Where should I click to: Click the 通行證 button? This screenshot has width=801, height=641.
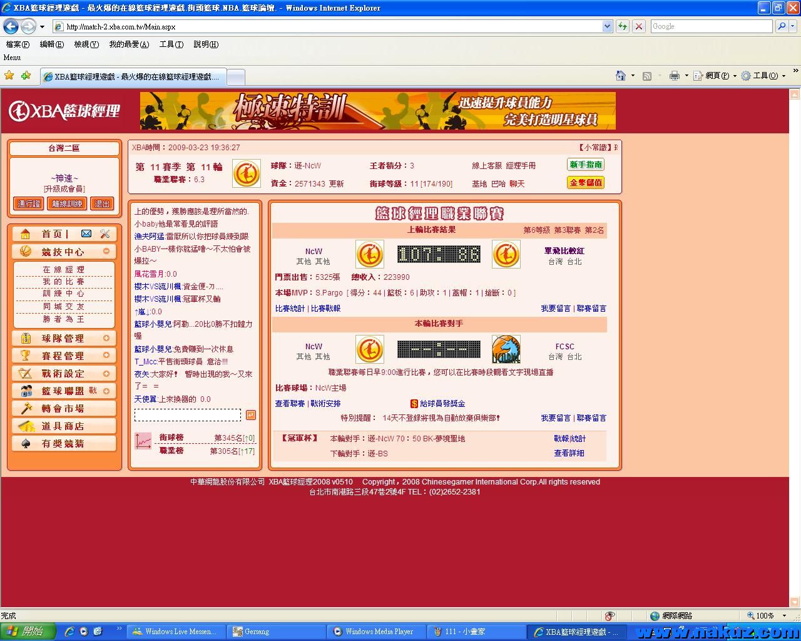(29, 203)
